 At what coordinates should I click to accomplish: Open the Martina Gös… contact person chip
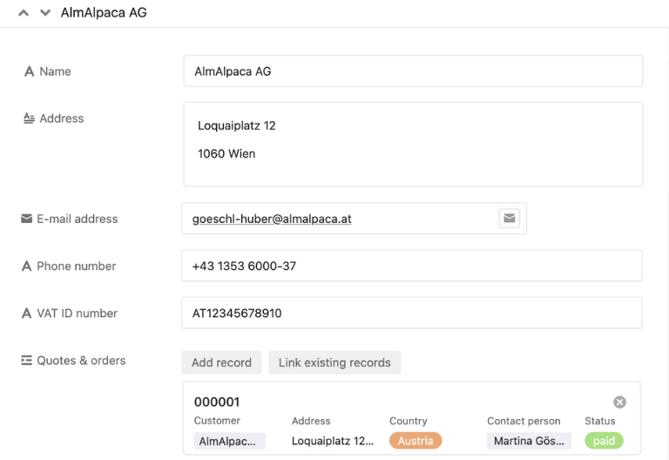(x=529, y=441)
